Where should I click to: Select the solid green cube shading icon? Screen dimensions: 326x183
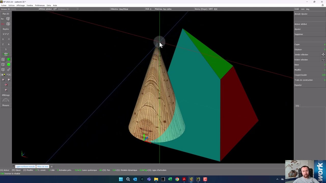coord(9,59)
